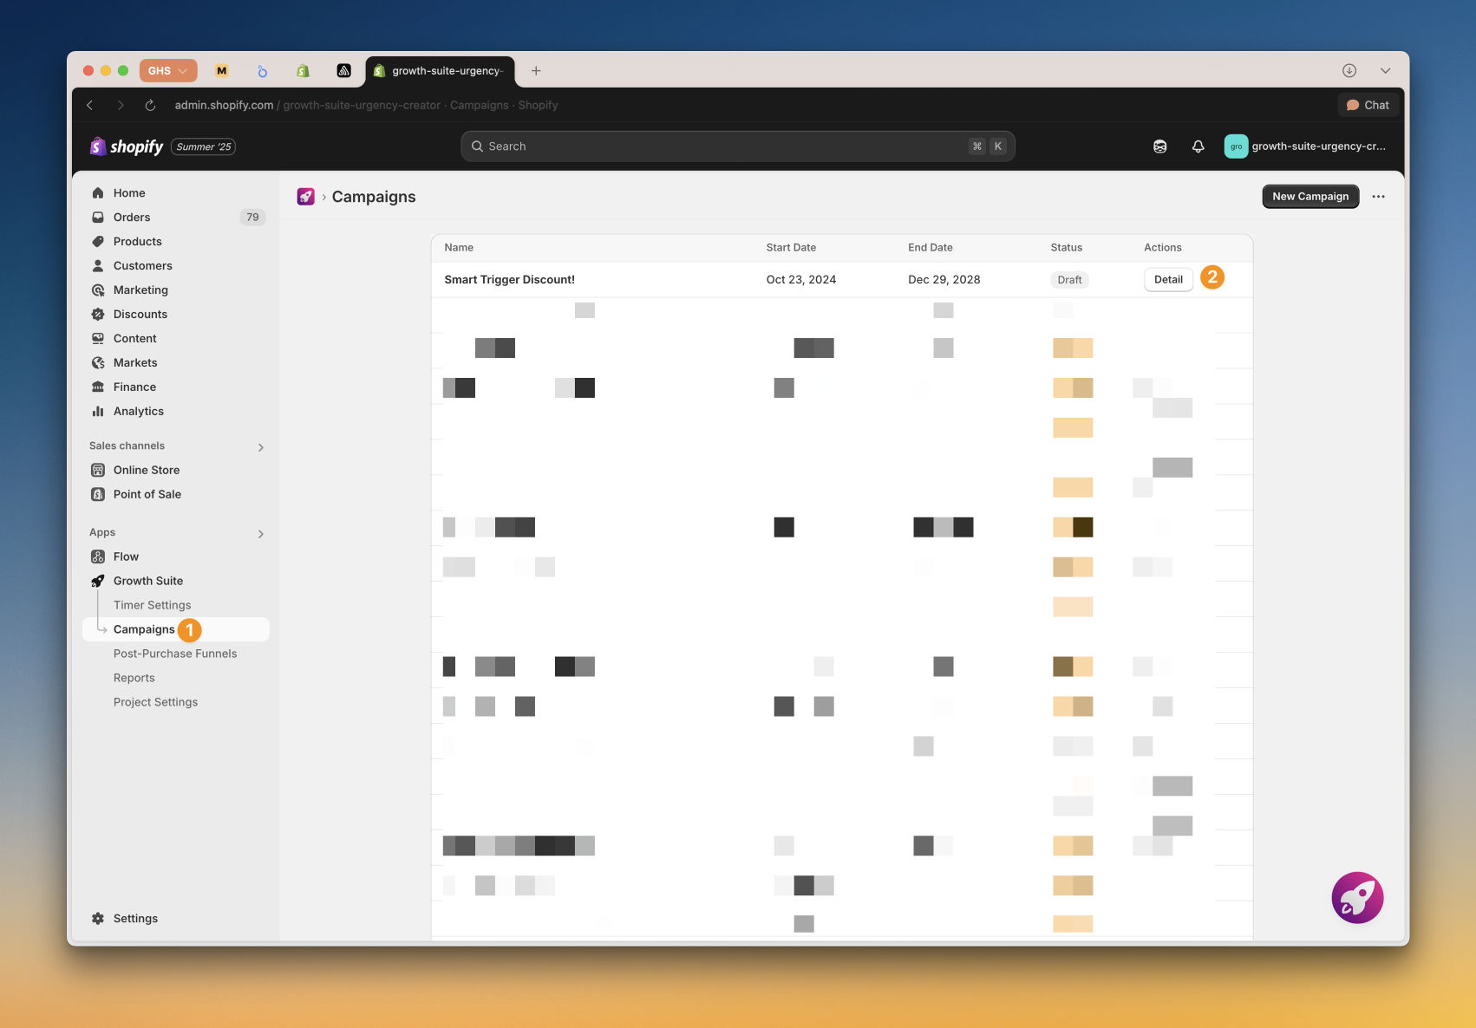Open Post-Purchase Funnels menu item
1476x1028 pixels.
[x=174, y=654]
